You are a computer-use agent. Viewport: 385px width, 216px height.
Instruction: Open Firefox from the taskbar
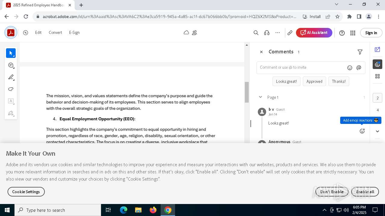pyautogui.click(x=153, y=210)
